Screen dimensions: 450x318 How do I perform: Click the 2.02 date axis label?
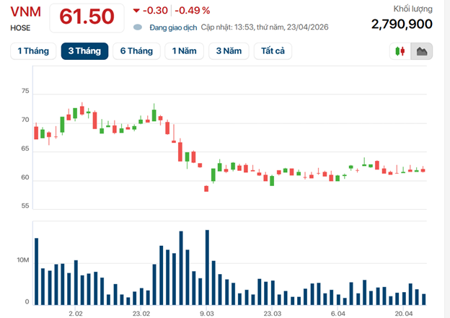click(76, 314)
